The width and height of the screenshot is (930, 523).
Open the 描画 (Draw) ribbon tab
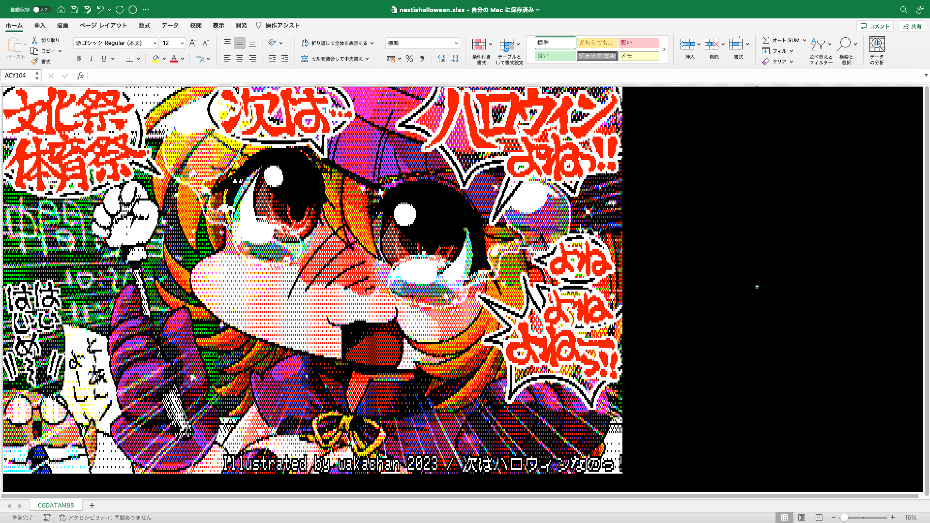point(62,25)
